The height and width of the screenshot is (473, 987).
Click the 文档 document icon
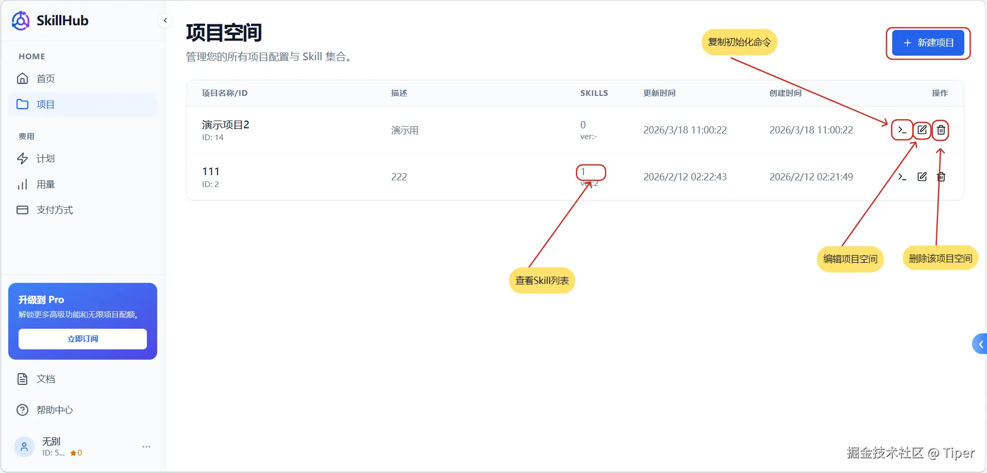pyautogui.click(x=22, y=379)
